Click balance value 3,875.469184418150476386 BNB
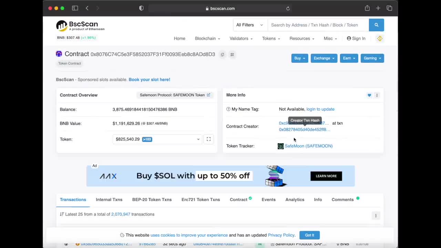441x248 pixels. click(x=145, y=110)
